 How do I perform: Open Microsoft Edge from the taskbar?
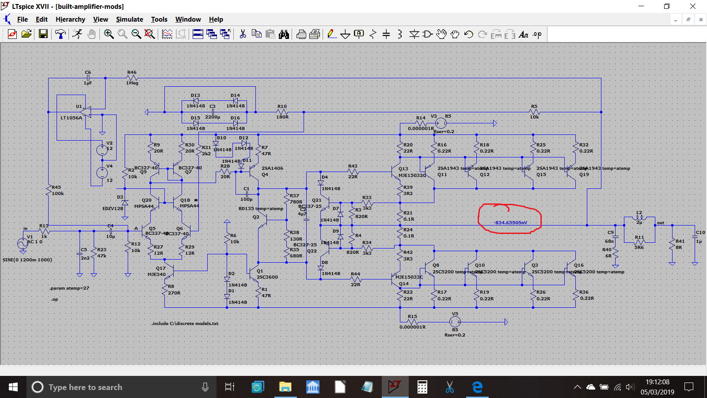tap(477, 387)
